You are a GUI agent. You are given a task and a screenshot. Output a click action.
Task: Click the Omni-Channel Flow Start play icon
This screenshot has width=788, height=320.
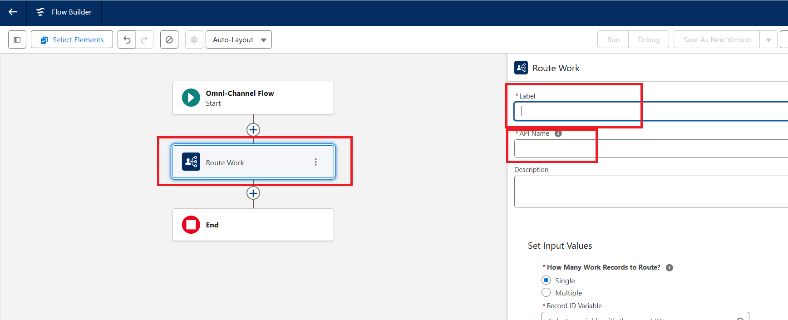click(191, 98)
